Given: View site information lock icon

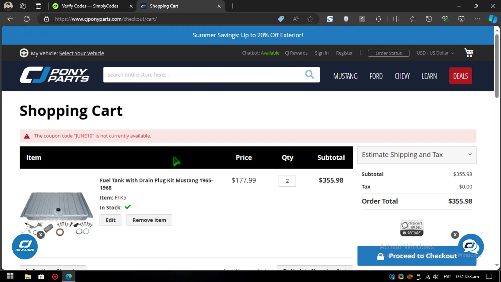Looking at the screenshot, I should pos(47,19).
